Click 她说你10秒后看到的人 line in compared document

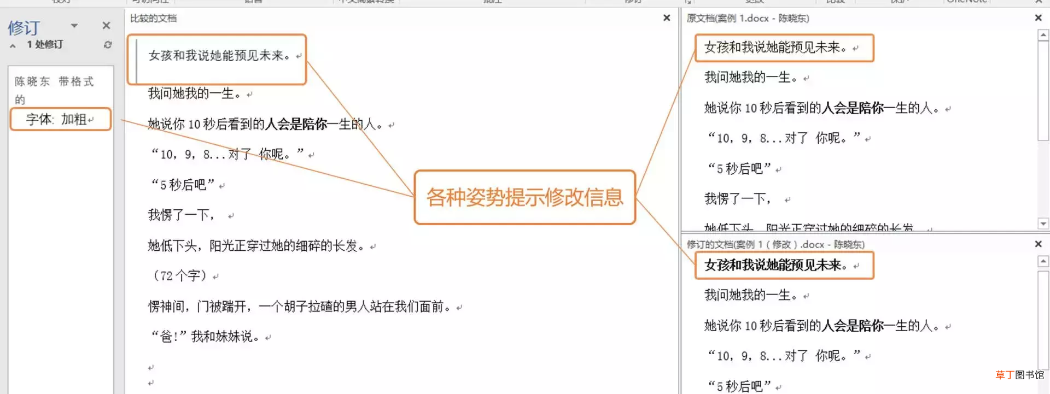tap(265, 124)
